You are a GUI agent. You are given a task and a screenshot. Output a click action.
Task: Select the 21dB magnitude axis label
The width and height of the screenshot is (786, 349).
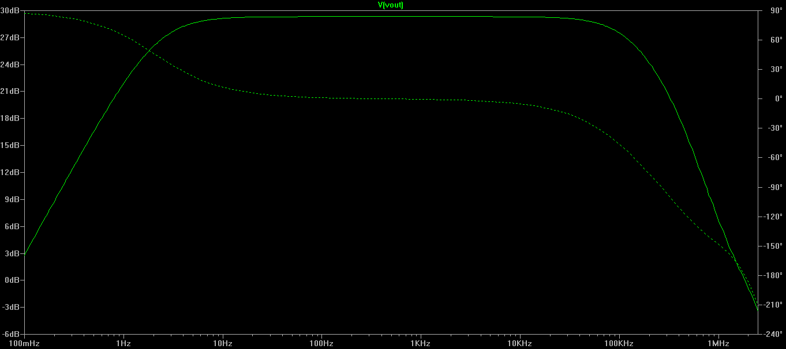point(10,92)
